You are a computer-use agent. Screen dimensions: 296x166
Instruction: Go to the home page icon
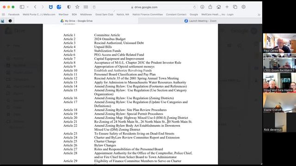pyautogui.click(x=219, y=7)
